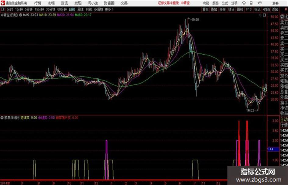Open the mail message icon
Image resolution: width=288 pixels, height=185 pixels.
[260, 3]
